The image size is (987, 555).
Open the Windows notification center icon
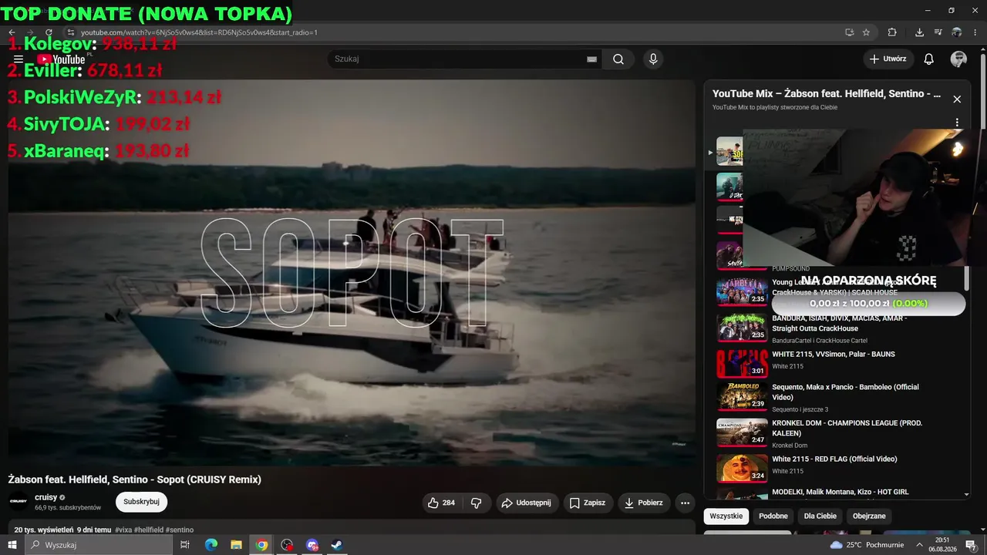coord(971,545)
